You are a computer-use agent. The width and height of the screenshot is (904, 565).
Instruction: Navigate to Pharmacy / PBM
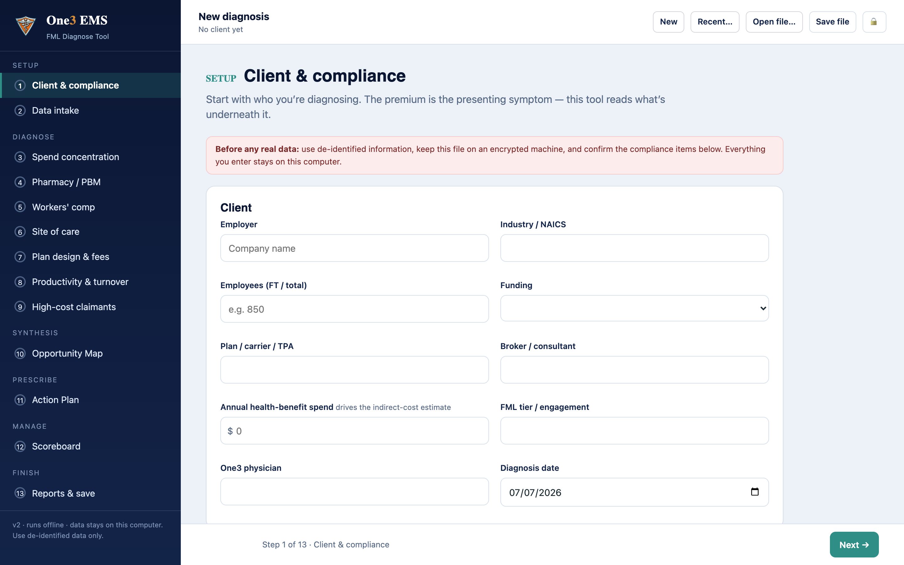pos(90,182)
